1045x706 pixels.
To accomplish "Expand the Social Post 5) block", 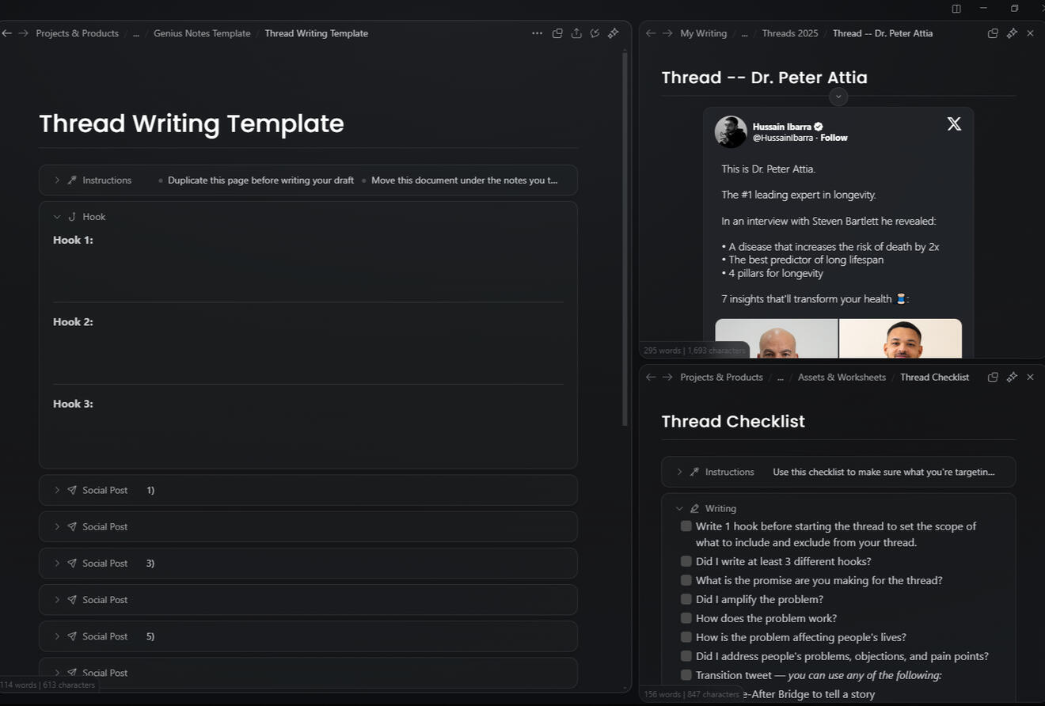I will click(57, 636).
